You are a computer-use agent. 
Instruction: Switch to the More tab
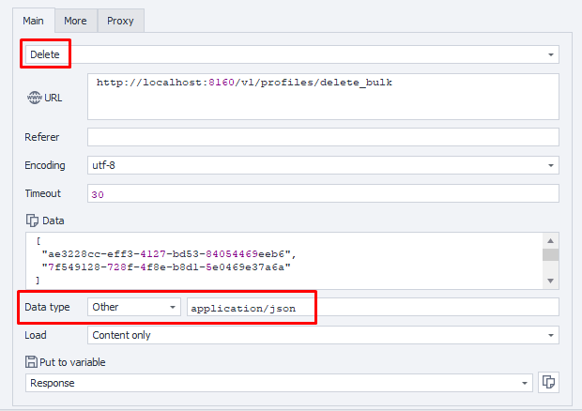(75, 21)
